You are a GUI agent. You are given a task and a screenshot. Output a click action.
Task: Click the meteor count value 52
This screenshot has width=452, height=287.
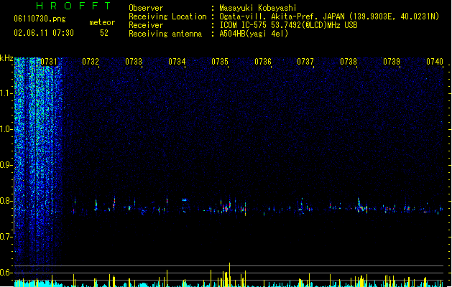pos(104,33)
